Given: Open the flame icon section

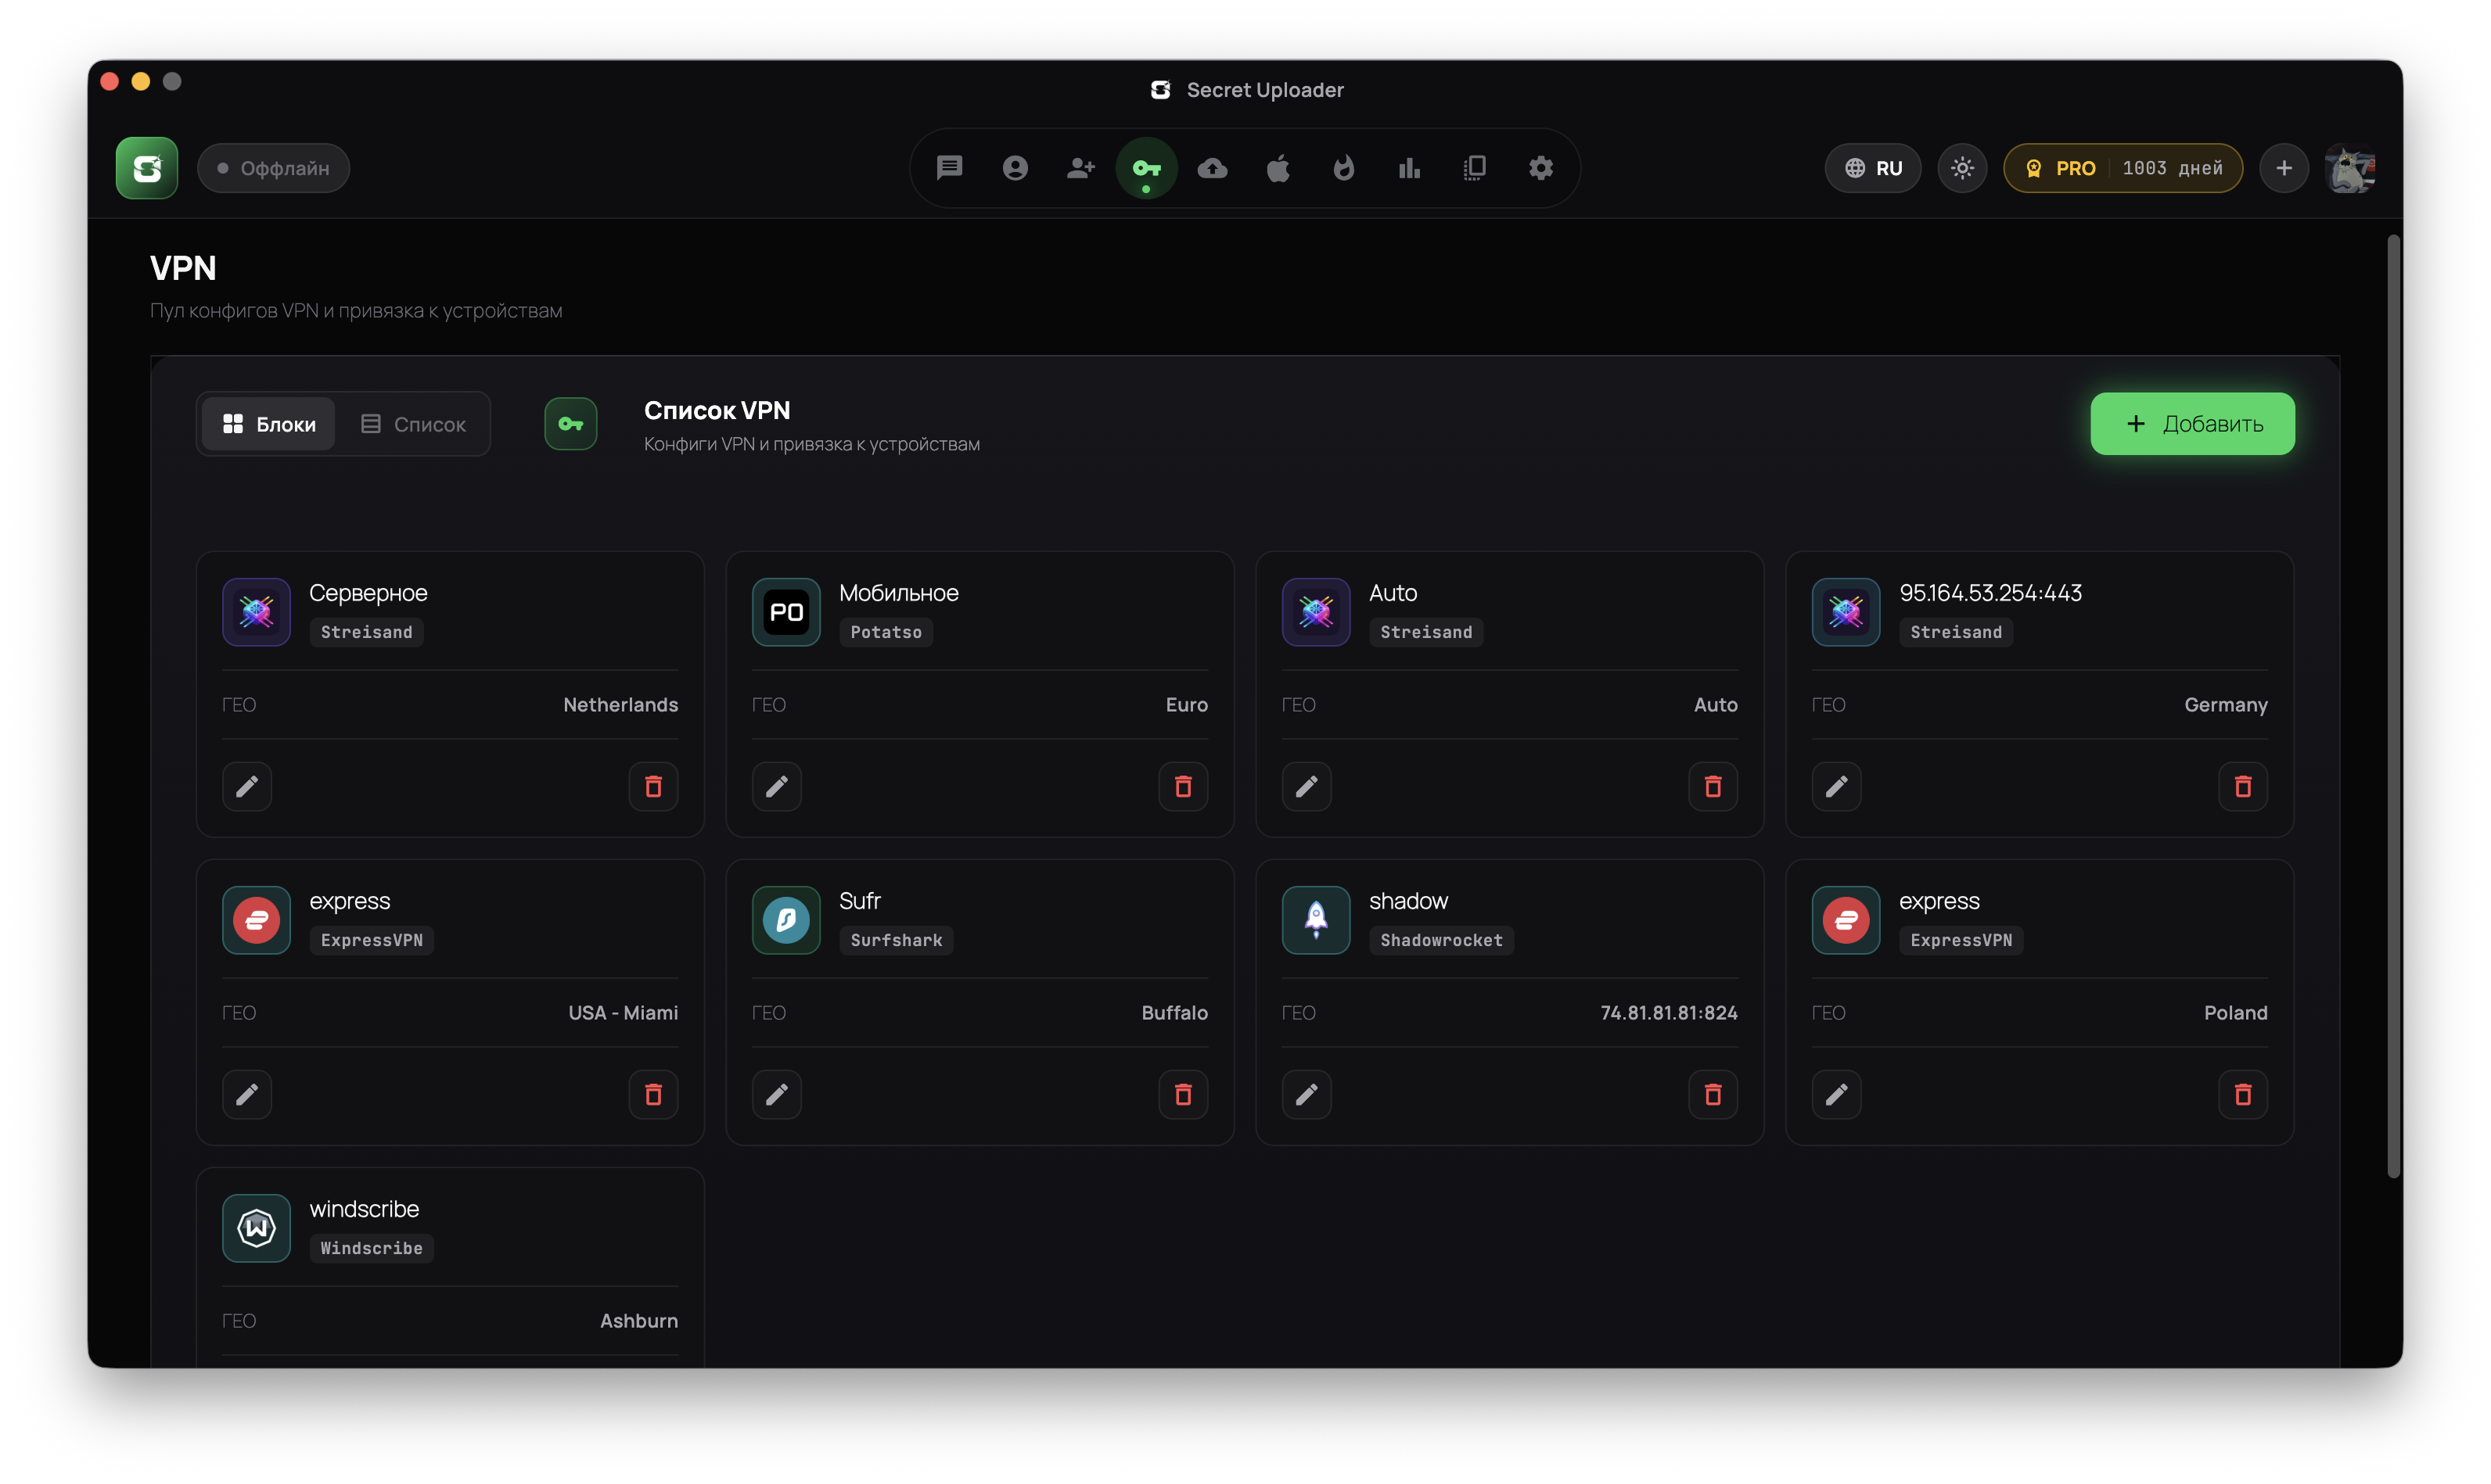Looking at the screenshot, I should click(x=1343, y=168).
